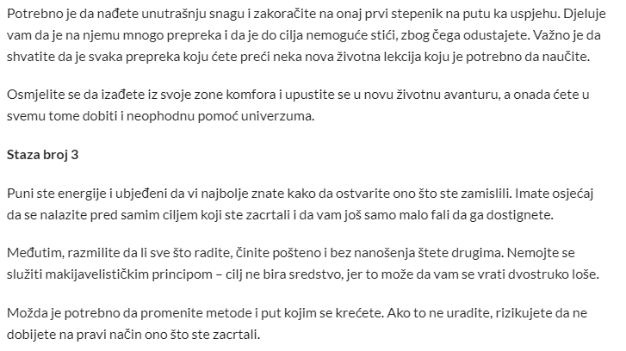Click the word 'naučite' ending the first paragraph
Screen dimensions: 626x351
pos(567,57)
